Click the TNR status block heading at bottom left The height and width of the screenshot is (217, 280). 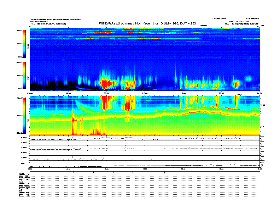21,191
